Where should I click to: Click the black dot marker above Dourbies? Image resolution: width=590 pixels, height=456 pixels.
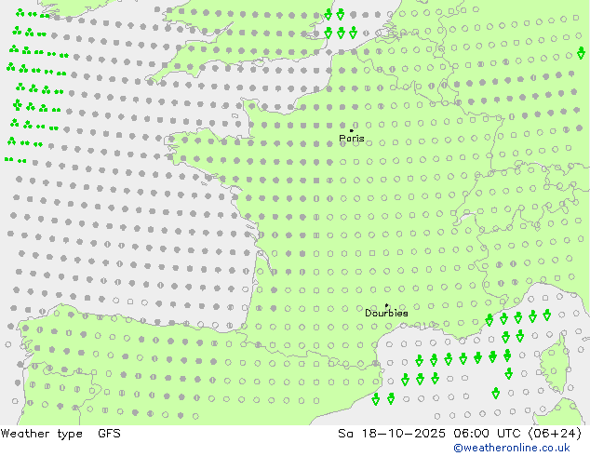386,305
